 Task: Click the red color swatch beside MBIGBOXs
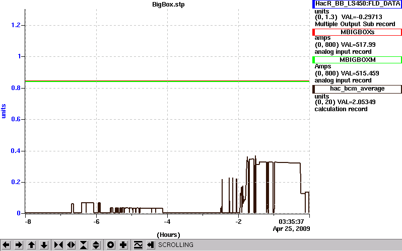click(x=313, y=32)
